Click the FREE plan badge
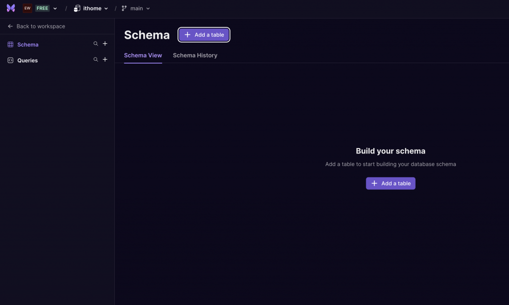The width and height of the screenshot is (509, 305). click(42, 8)
